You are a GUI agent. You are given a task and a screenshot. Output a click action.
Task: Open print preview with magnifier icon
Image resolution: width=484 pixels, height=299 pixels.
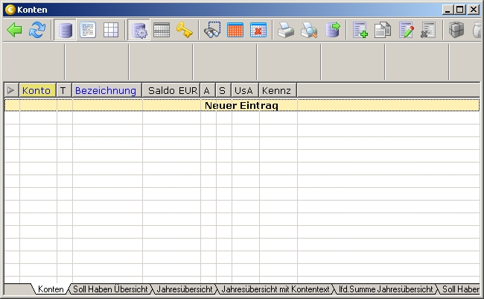click(309, 30)
